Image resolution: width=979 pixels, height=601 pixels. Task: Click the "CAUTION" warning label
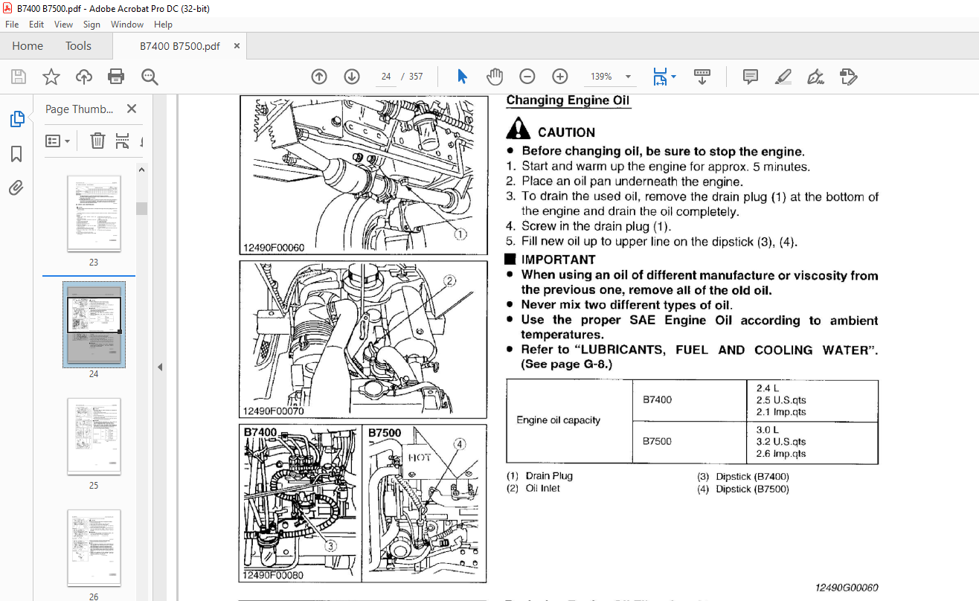(x=566, y=132)
